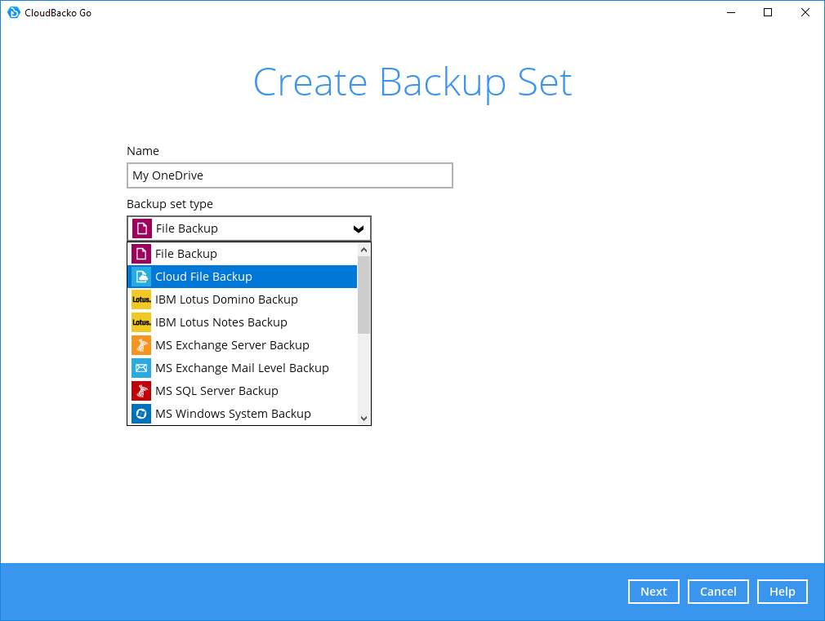Click the dropdown list scroll down arrow
The width and height of the screenshot is (825, 621).
[x=363, y=419]
